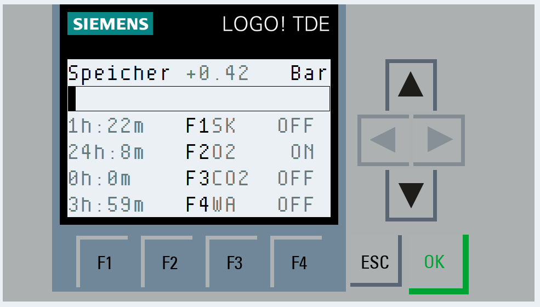Viewport: 540px width, 307px height.
Task: Select the 1h:22m timer value
Action: 106,126
